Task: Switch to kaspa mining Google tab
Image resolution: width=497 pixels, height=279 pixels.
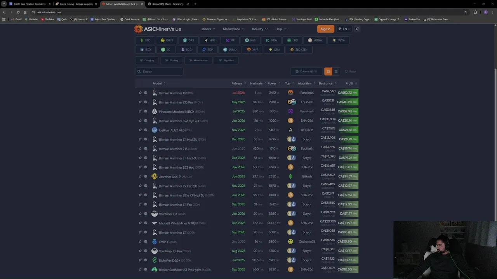Action: [x=76, y=4]
